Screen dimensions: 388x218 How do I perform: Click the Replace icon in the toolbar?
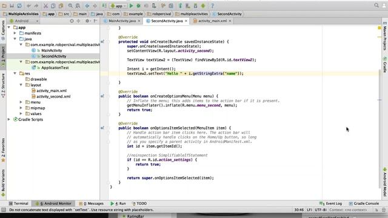(x=78, y=5)
